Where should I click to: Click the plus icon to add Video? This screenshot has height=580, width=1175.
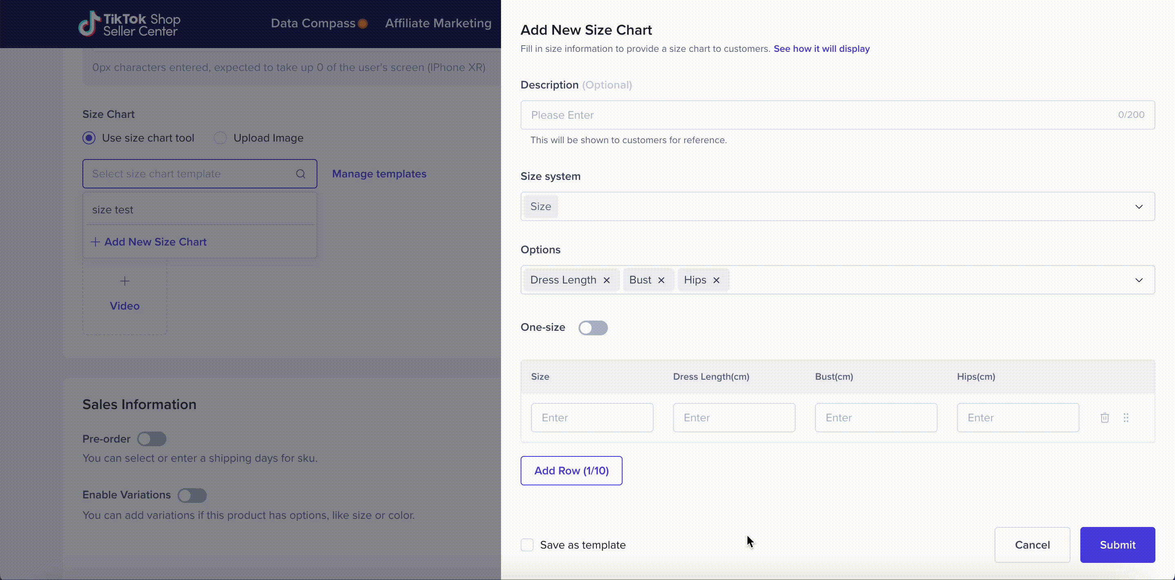pyautogui.click(x=124, y=281)
